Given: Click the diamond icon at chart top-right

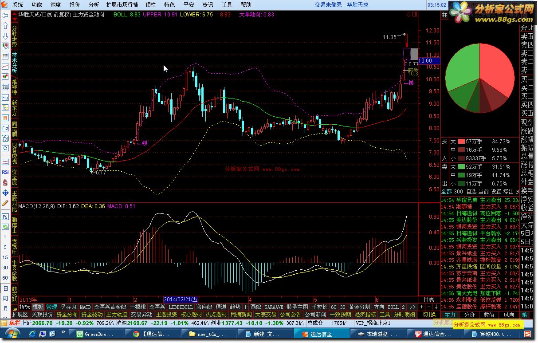Looking at the screenshot, I should tap(408, 15).
